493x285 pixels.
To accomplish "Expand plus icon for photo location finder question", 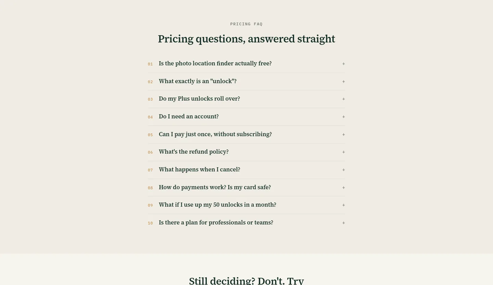I will 343,64.
